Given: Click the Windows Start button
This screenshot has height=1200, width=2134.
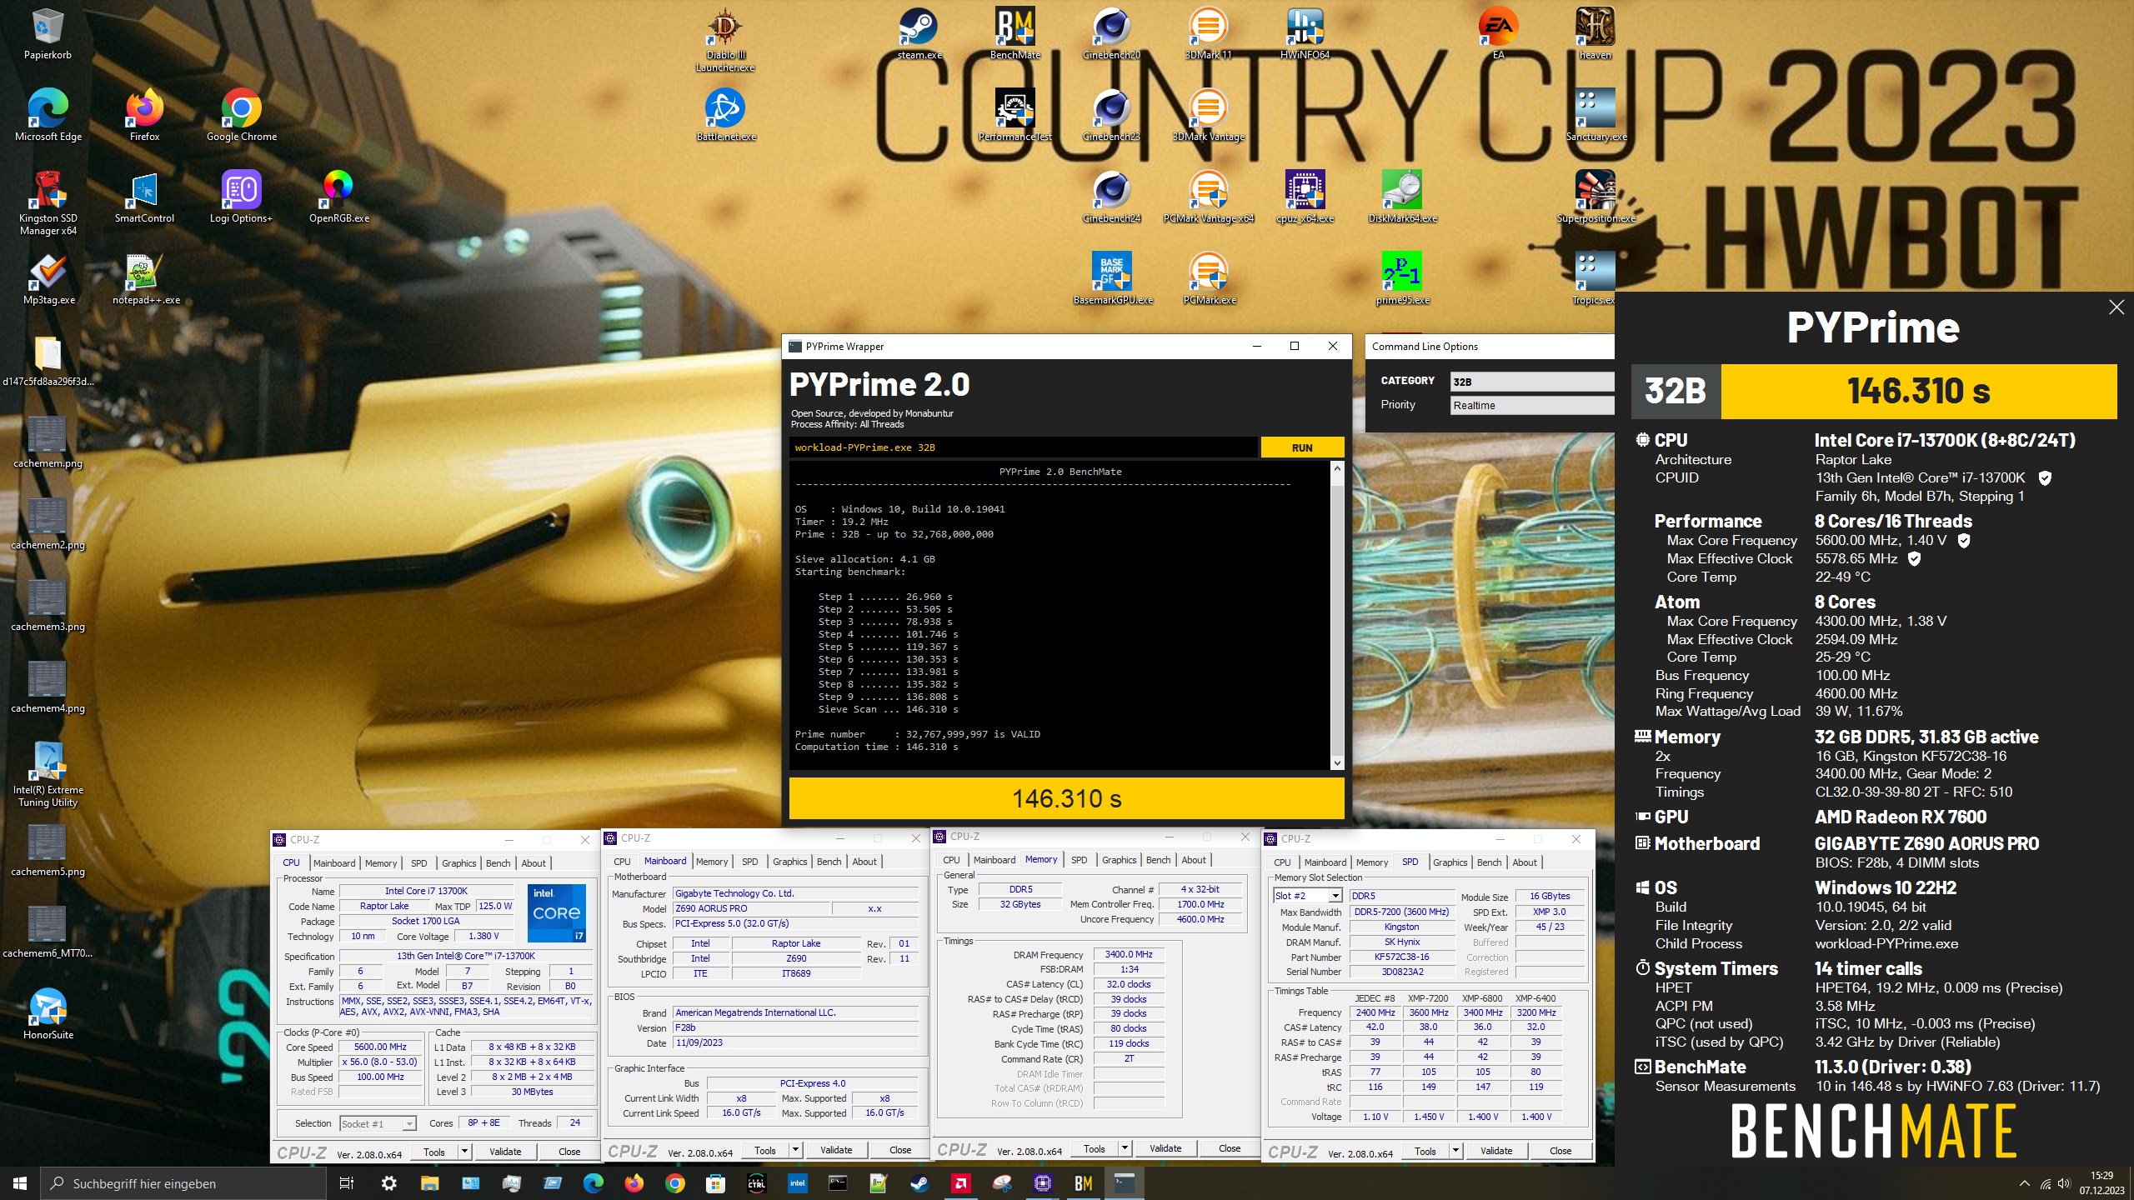Looking at the screenshot, I should point(20,1182).
